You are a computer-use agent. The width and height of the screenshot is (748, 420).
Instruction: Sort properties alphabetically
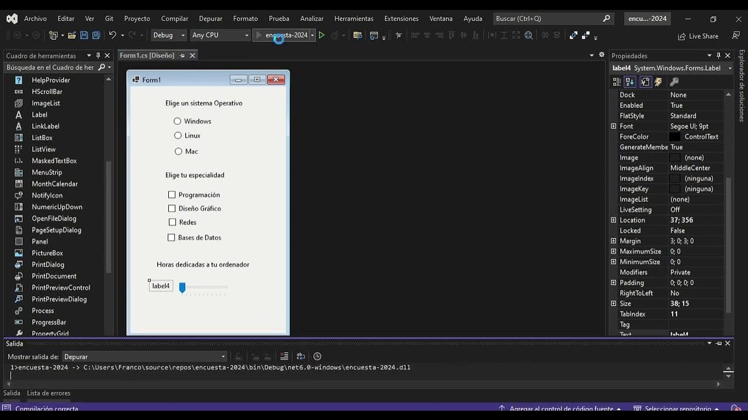(630, 82)
